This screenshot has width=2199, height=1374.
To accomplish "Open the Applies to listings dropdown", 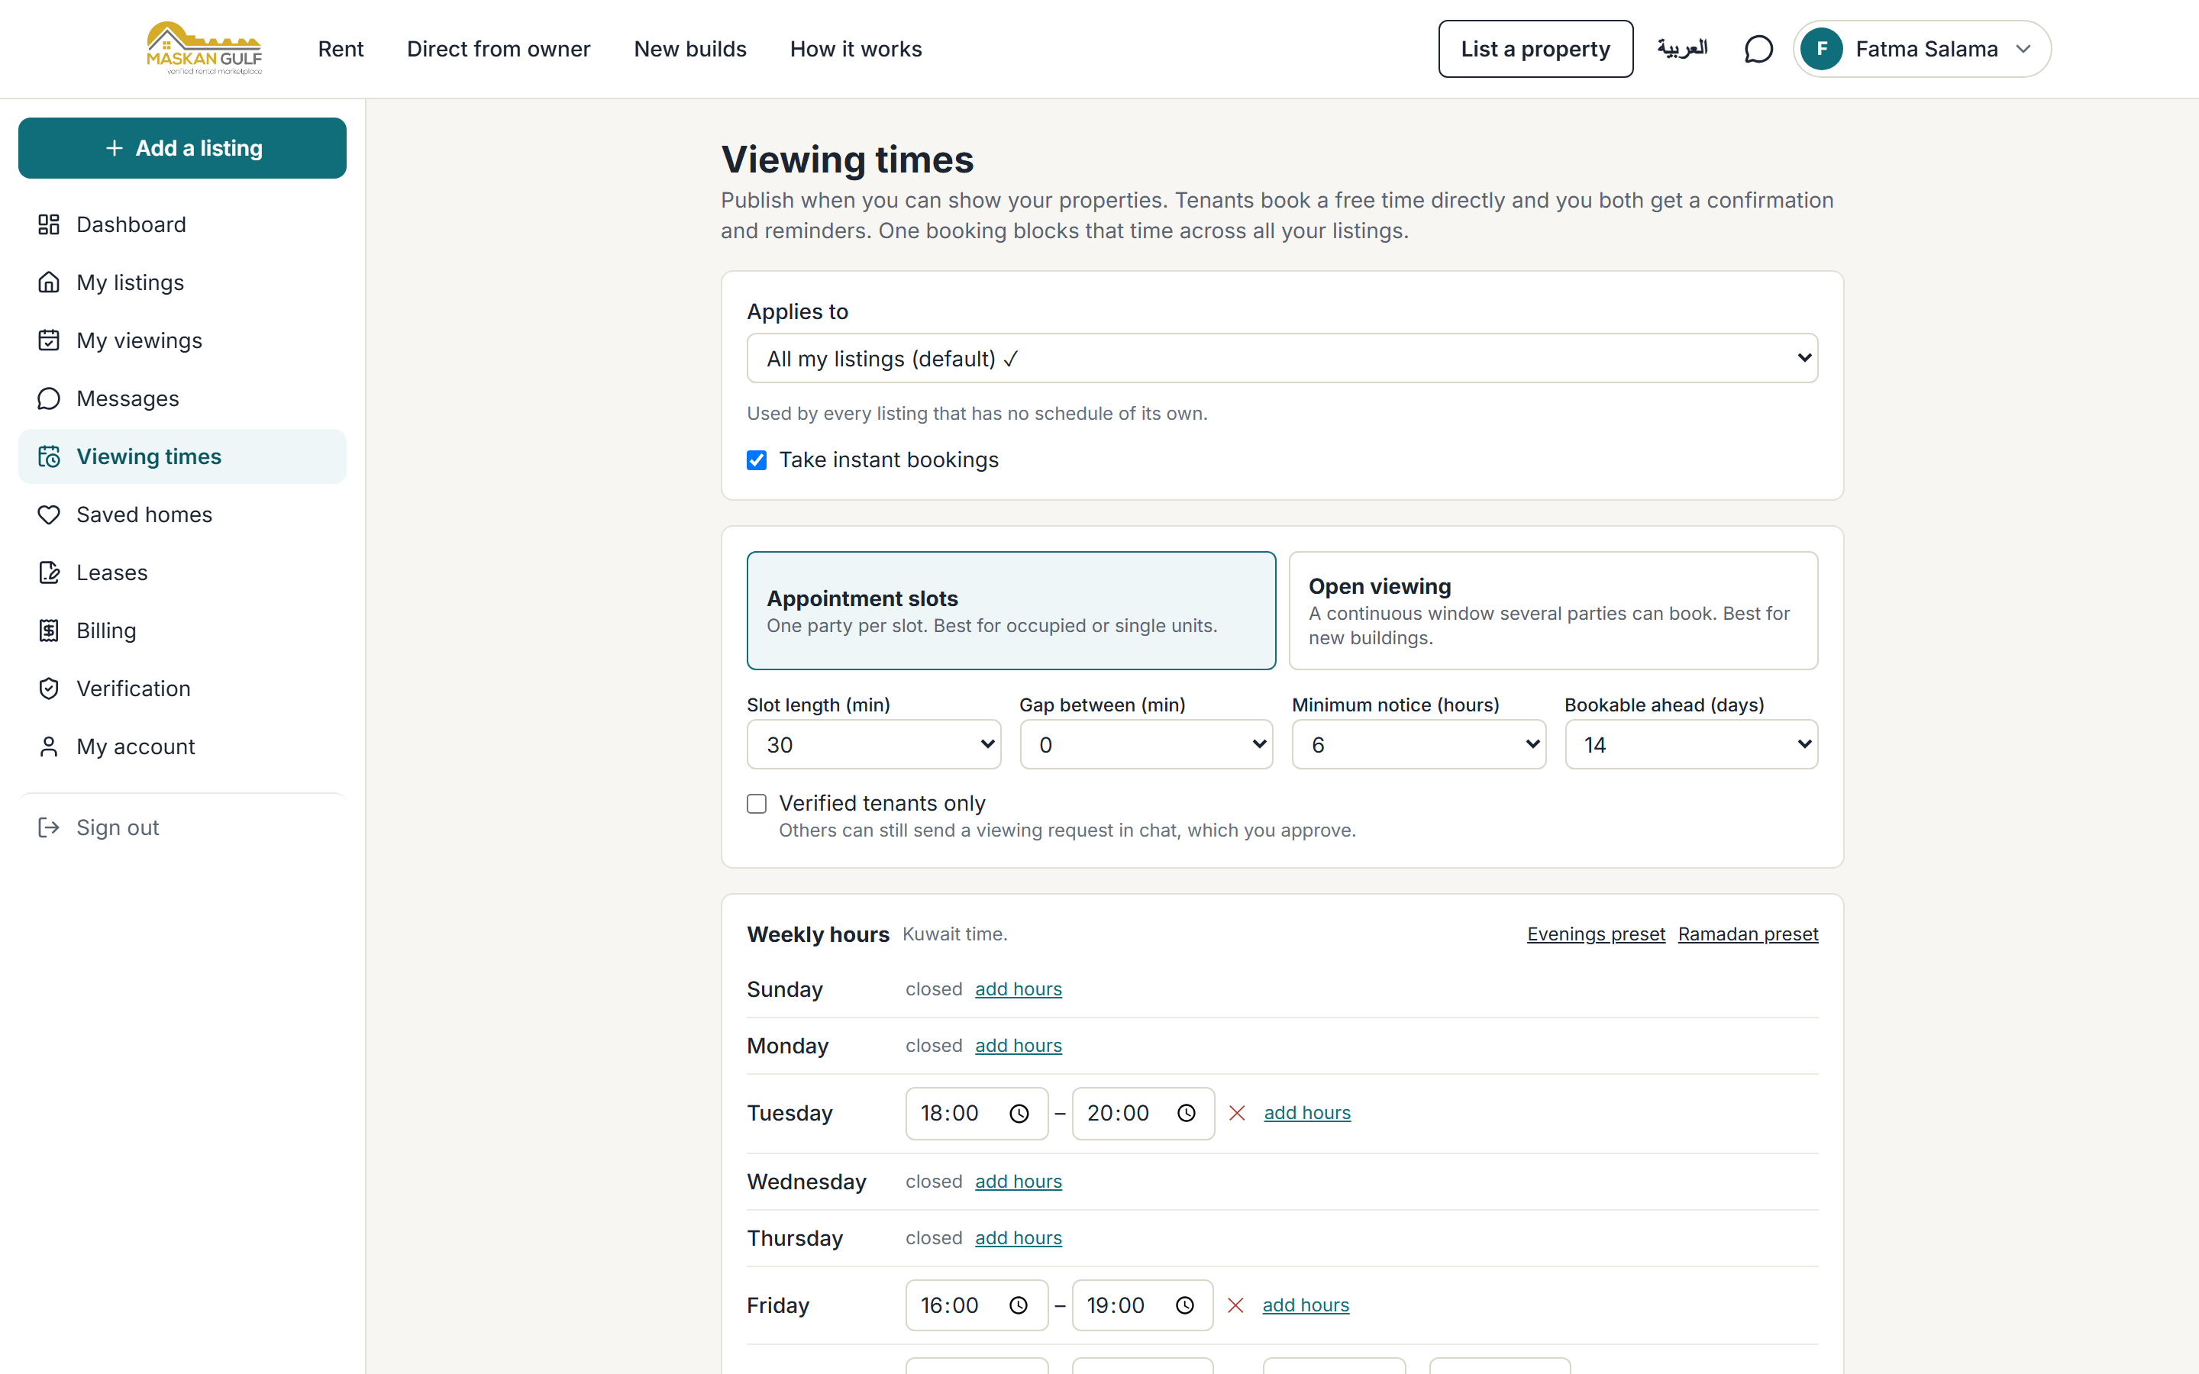I will coord(1282,359).
